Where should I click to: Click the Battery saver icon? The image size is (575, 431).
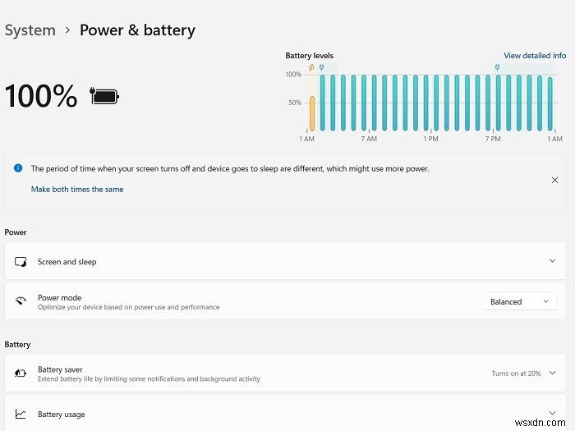21,374
